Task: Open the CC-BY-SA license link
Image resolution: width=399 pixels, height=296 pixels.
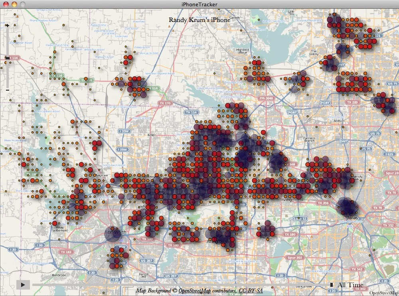Action: pos(251,291)
